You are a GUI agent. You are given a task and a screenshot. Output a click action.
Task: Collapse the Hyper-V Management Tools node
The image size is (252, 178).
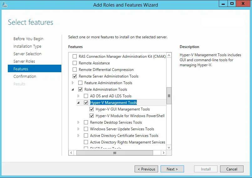click(x=78, y=103)
